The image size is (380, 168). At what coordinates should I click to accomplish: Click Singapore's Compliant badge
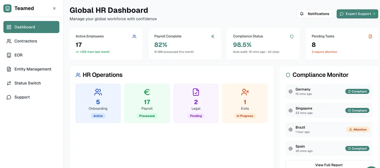[x=357, y=110]
